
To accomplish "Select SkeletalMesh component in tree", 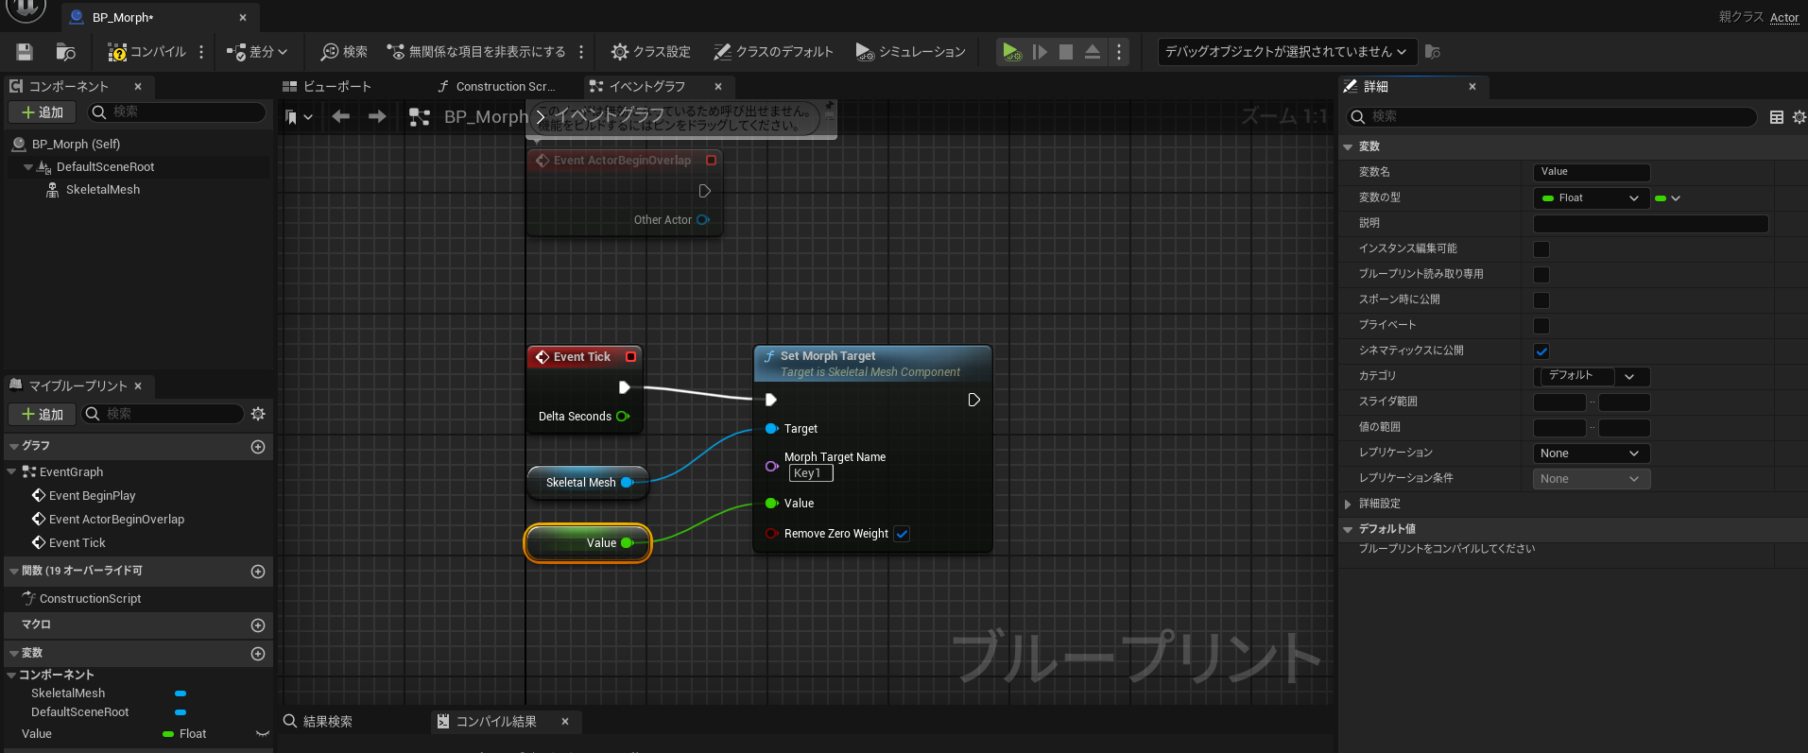I will coord(102,190).
